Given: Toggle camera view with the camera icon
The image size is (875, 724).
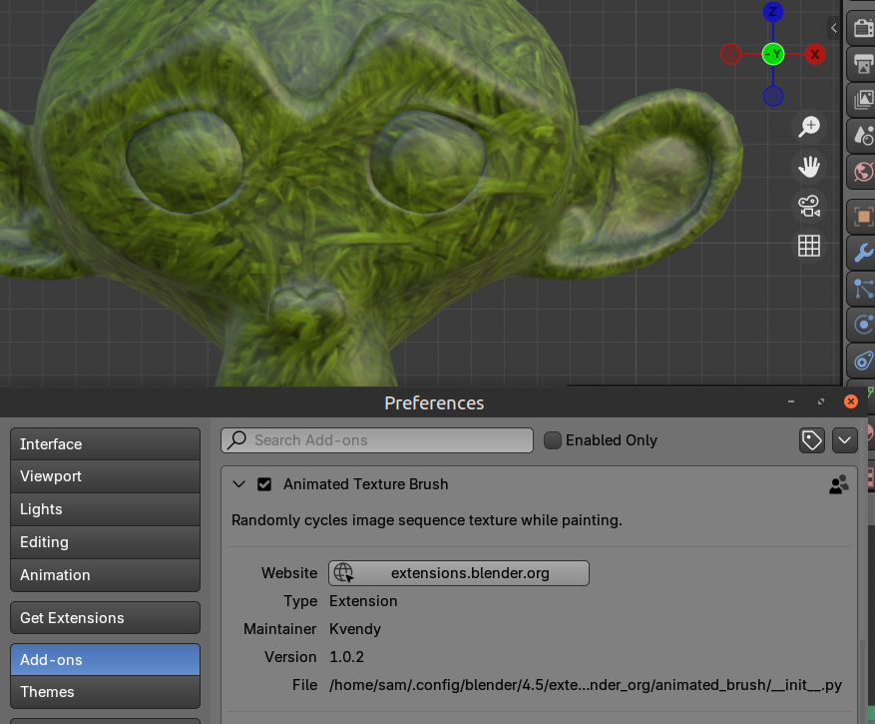Looking at the screenshot, I should coord(809,207).
